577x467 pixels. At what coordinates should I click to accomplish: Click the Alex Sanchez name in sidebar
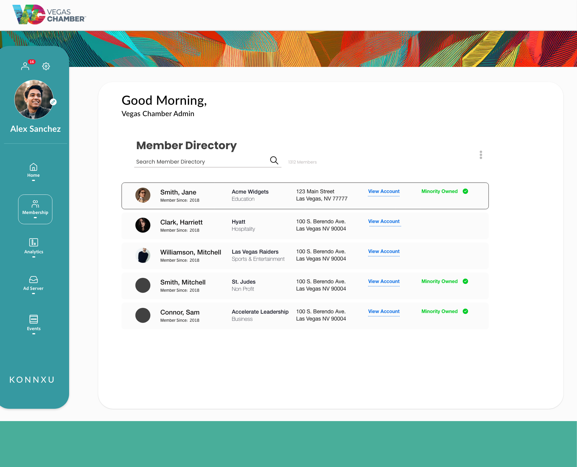tap(35, 129)
